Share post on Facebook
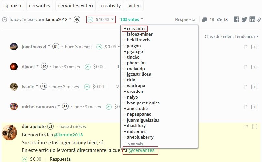 [x=236, y=19]
